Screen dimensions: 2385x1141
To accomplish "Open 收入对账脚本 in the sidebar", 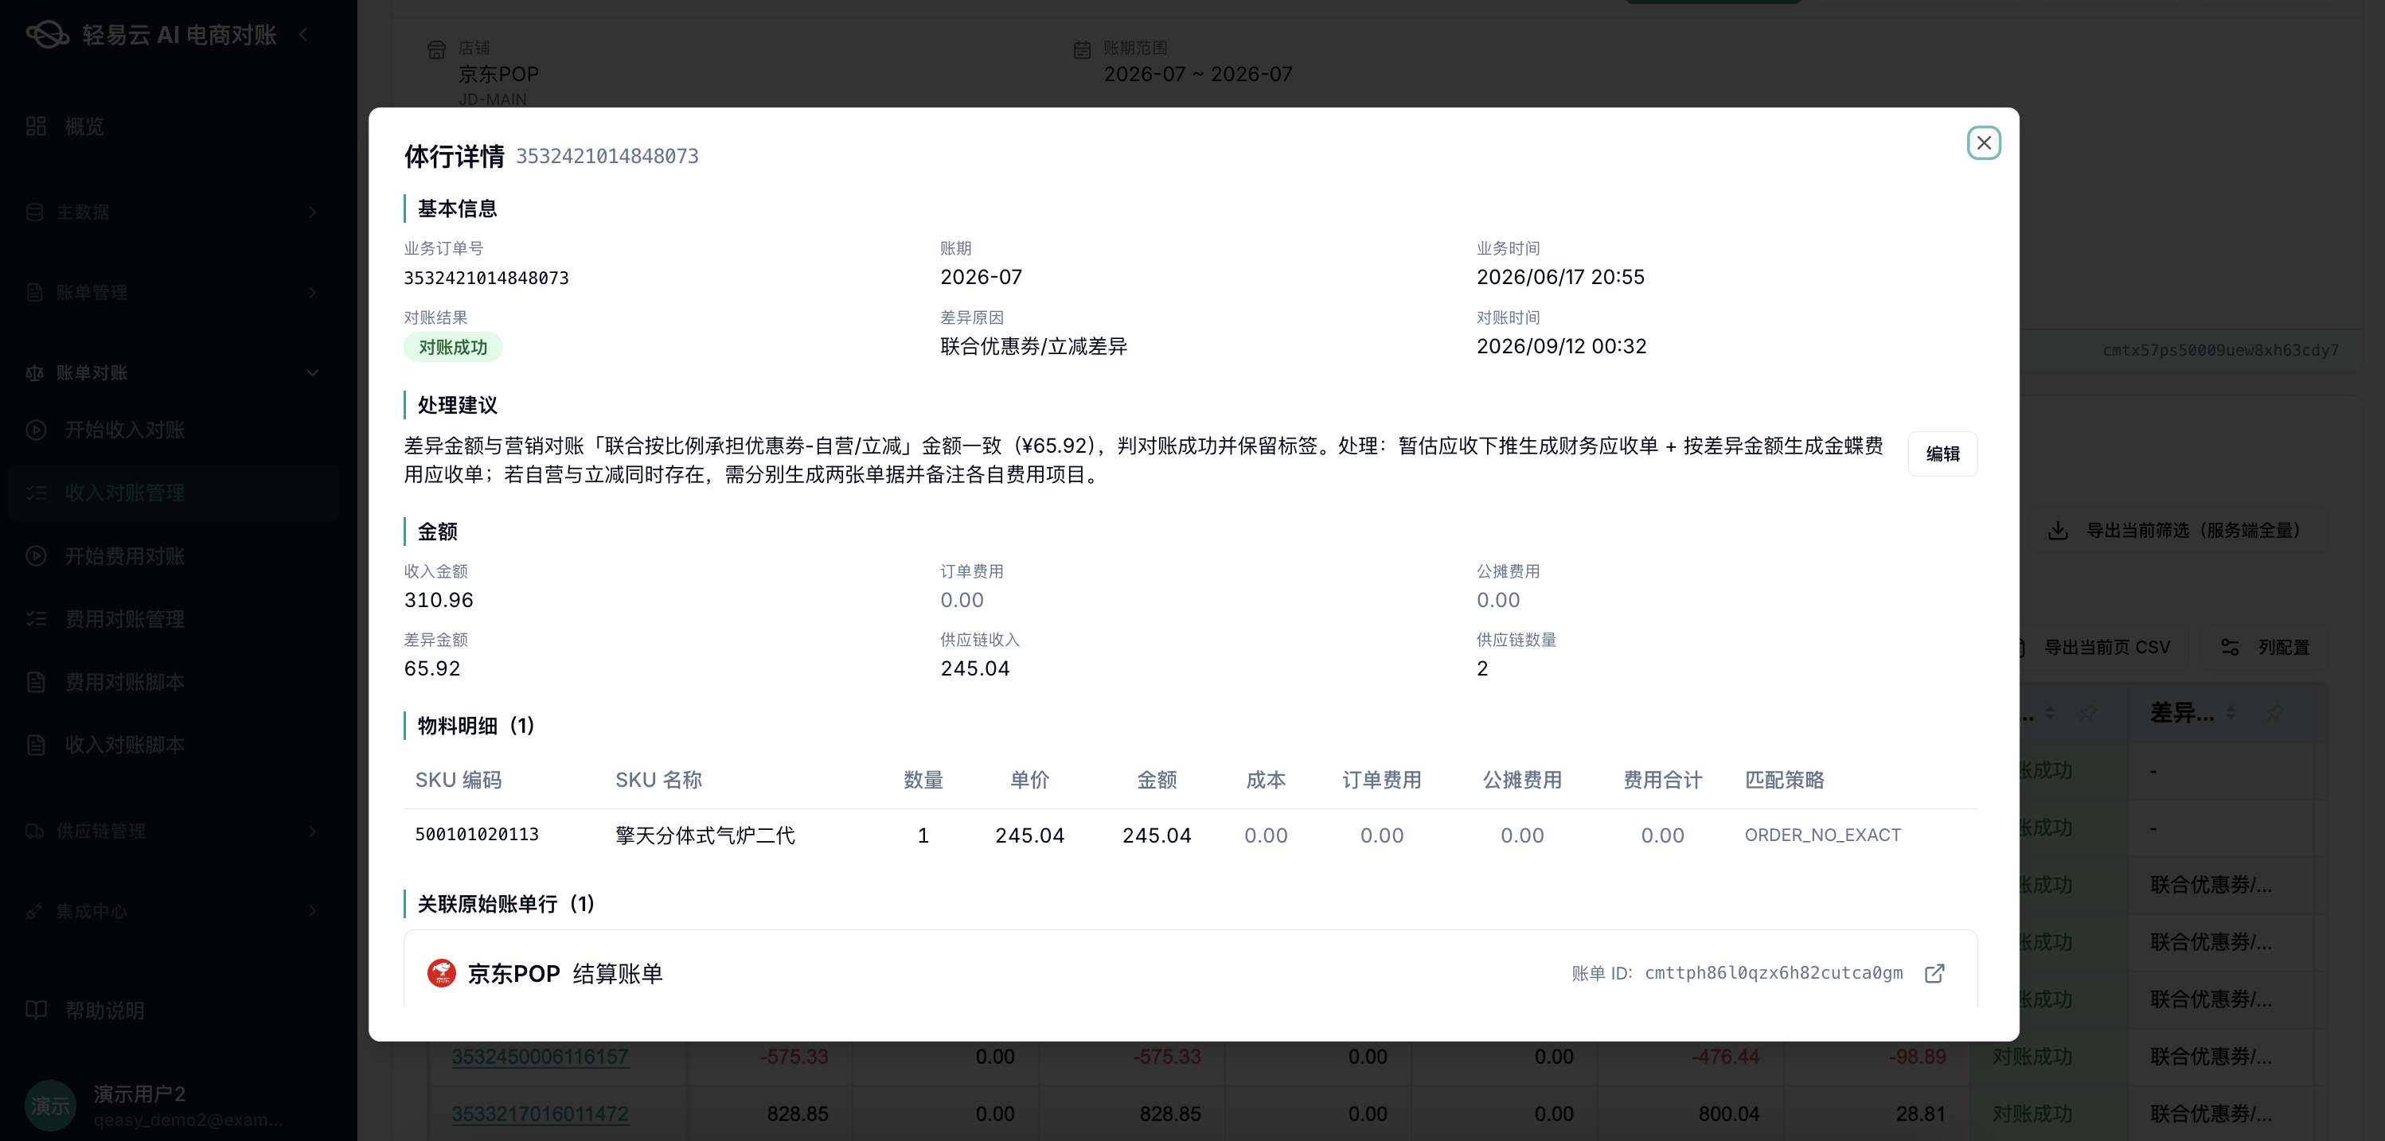I will [174, 745].
